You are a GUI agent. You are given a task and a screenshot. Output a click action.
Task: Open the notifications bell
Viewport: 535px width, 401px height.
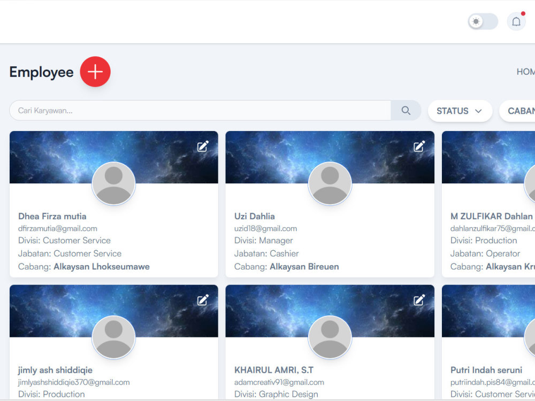[516, 22]
